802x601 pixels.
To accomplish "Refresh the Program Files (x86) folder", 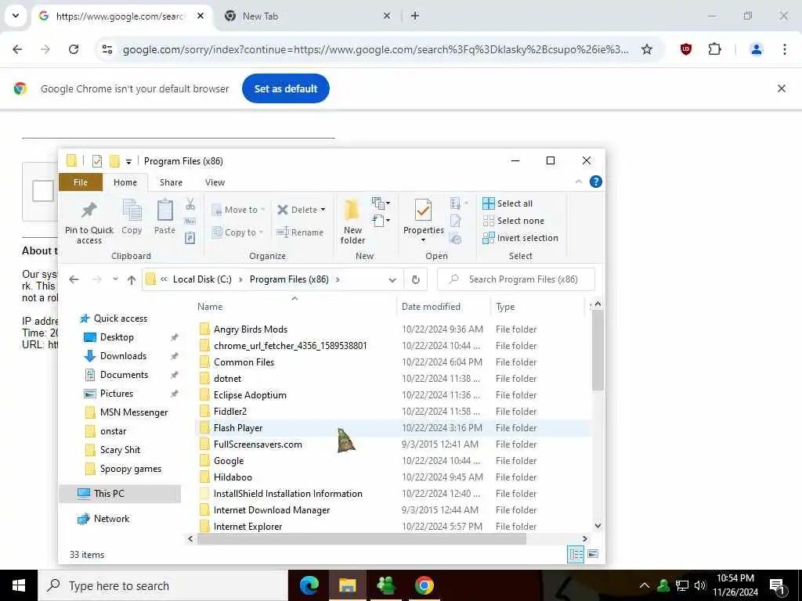I will pos(415,279).
